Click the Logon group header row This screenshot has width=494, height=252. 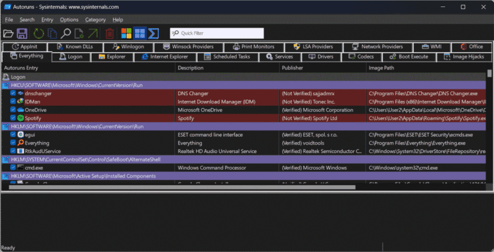click(x=244, y=77)
